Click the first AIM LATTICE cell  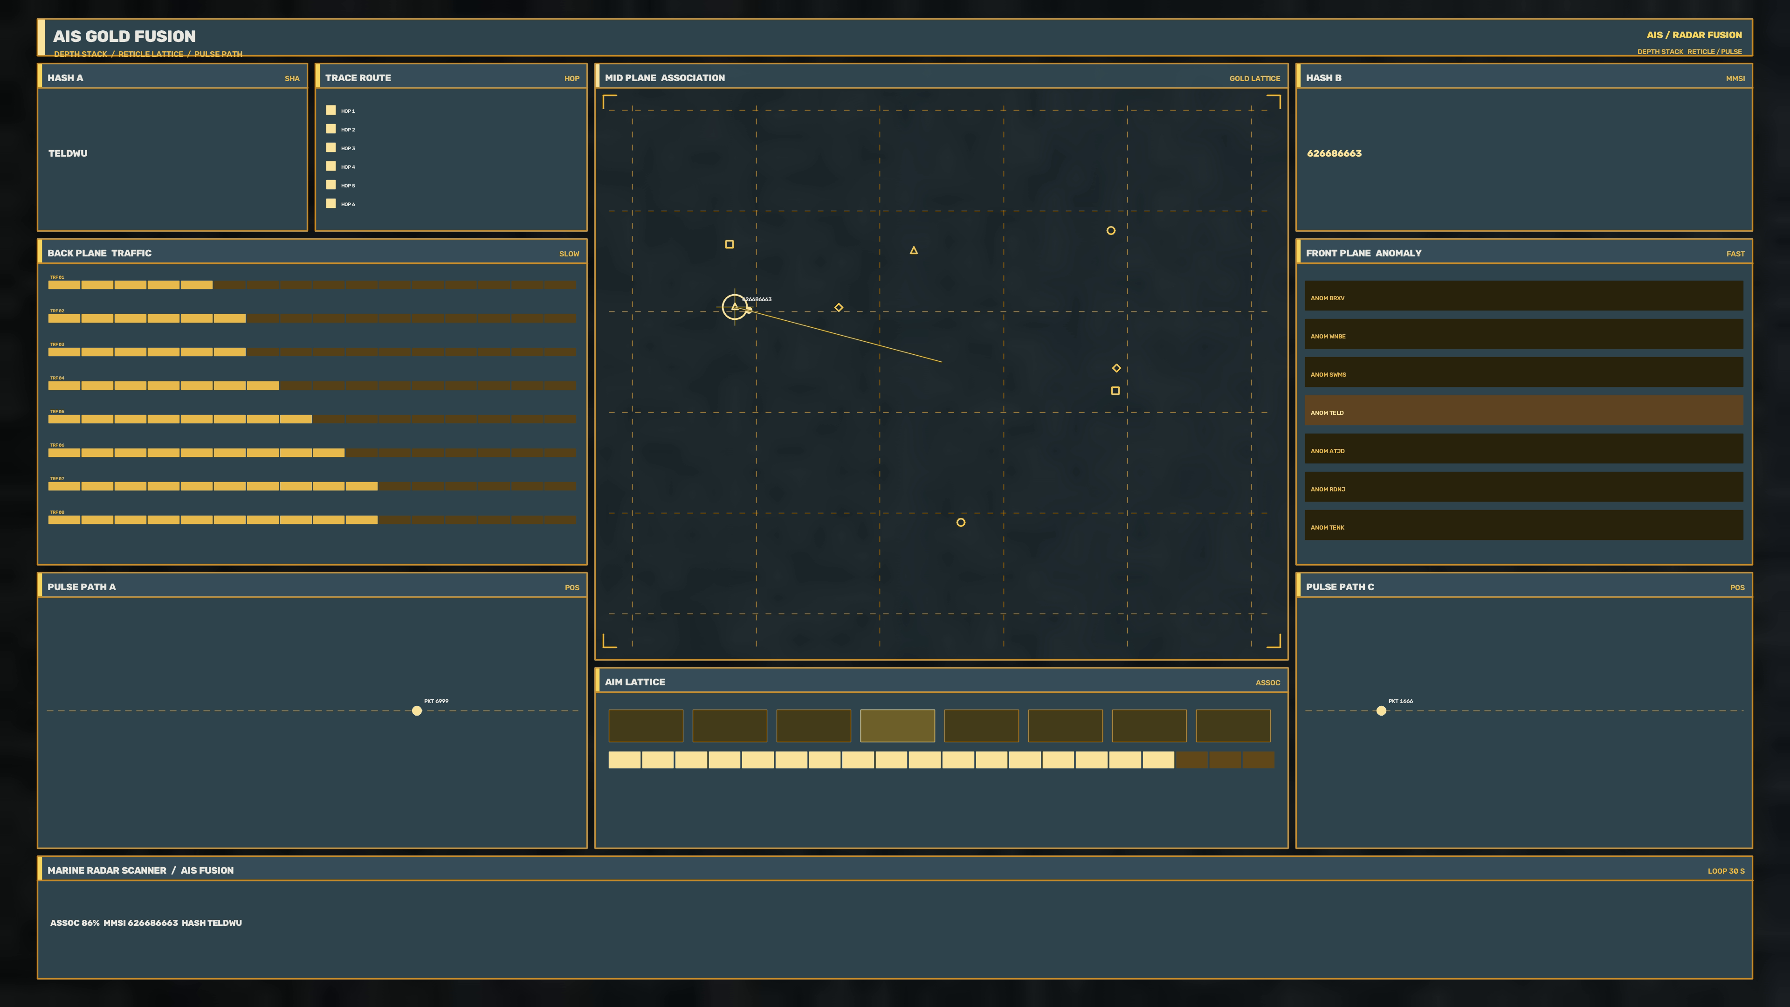646,725
